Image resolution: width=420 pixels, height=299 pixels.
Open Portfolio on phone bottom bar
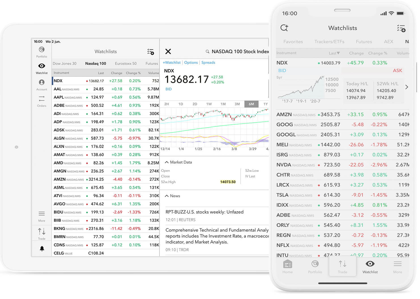coord(315,267)
